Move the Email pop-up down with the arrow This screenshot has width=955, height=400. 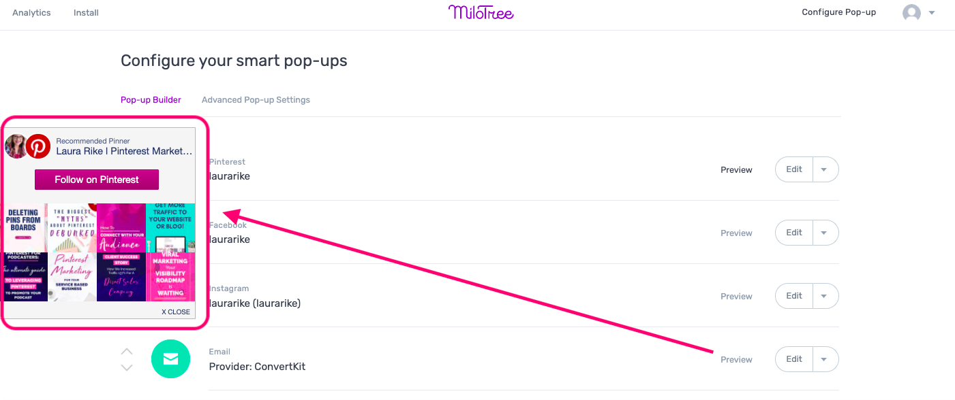127,367
